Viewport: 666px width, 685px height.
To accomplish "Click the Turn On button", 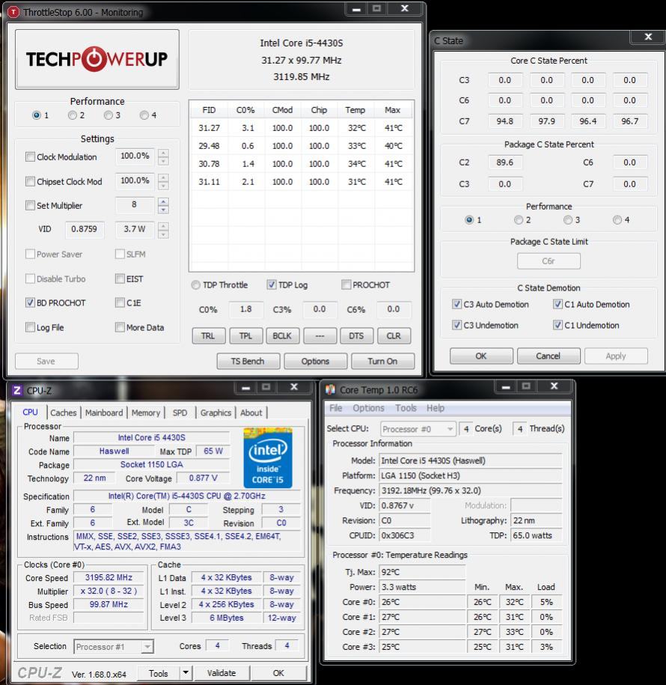I will [382, 362].
